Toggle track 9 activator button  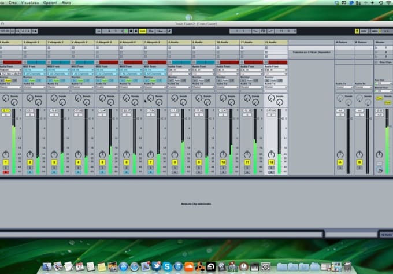[199, 162]
